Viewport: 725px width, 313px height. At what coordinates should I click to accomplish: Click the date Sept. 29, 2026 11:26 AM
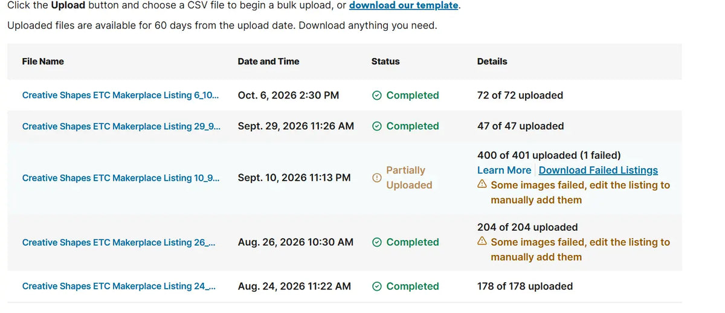click(x=296, y=126)
